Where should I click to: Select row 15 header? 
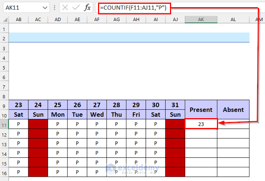coord(4,164)
